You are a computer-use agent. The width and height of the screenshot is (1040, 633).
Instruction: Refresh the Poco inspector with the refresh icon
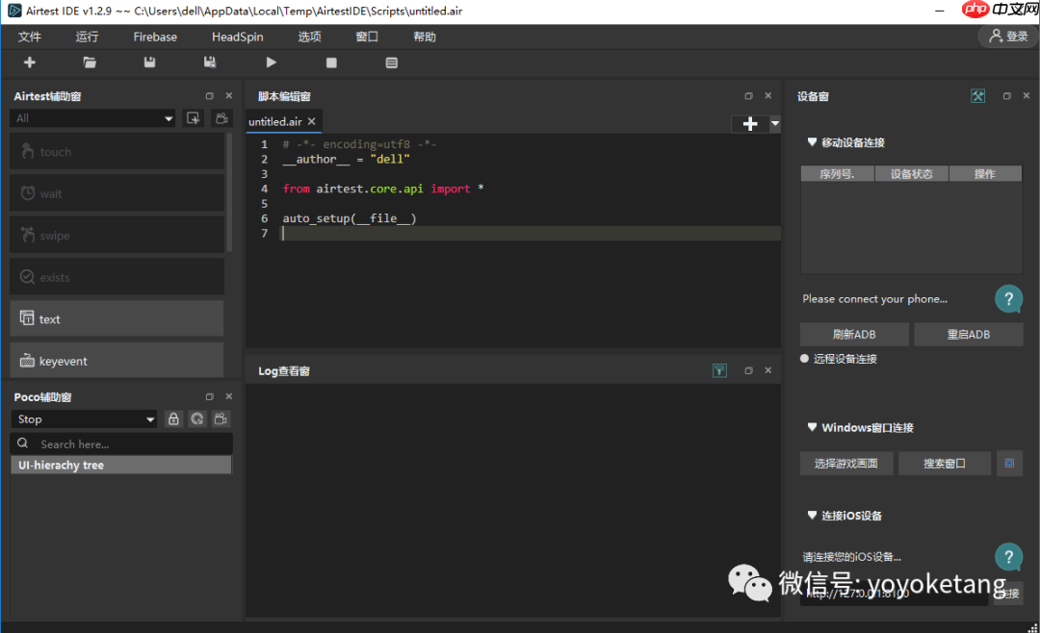click(x=196, y=418)
